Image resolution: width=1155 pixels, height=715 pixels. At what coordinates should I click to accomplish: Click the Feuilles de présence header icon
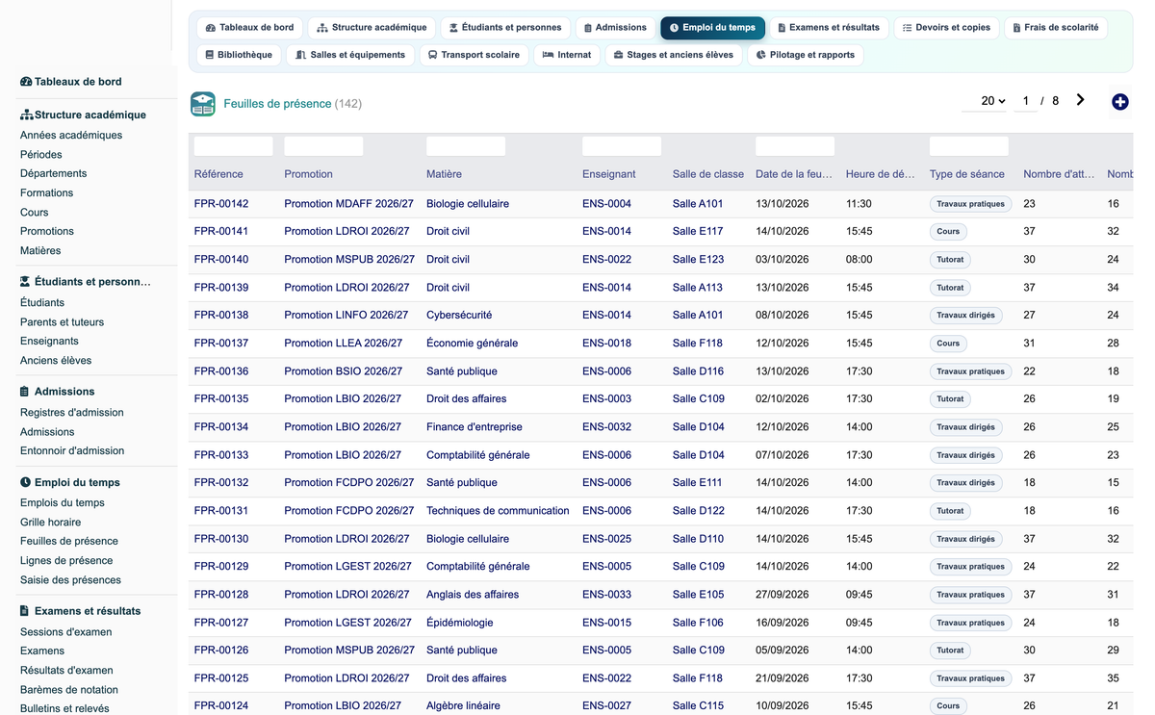pos(203,104)
